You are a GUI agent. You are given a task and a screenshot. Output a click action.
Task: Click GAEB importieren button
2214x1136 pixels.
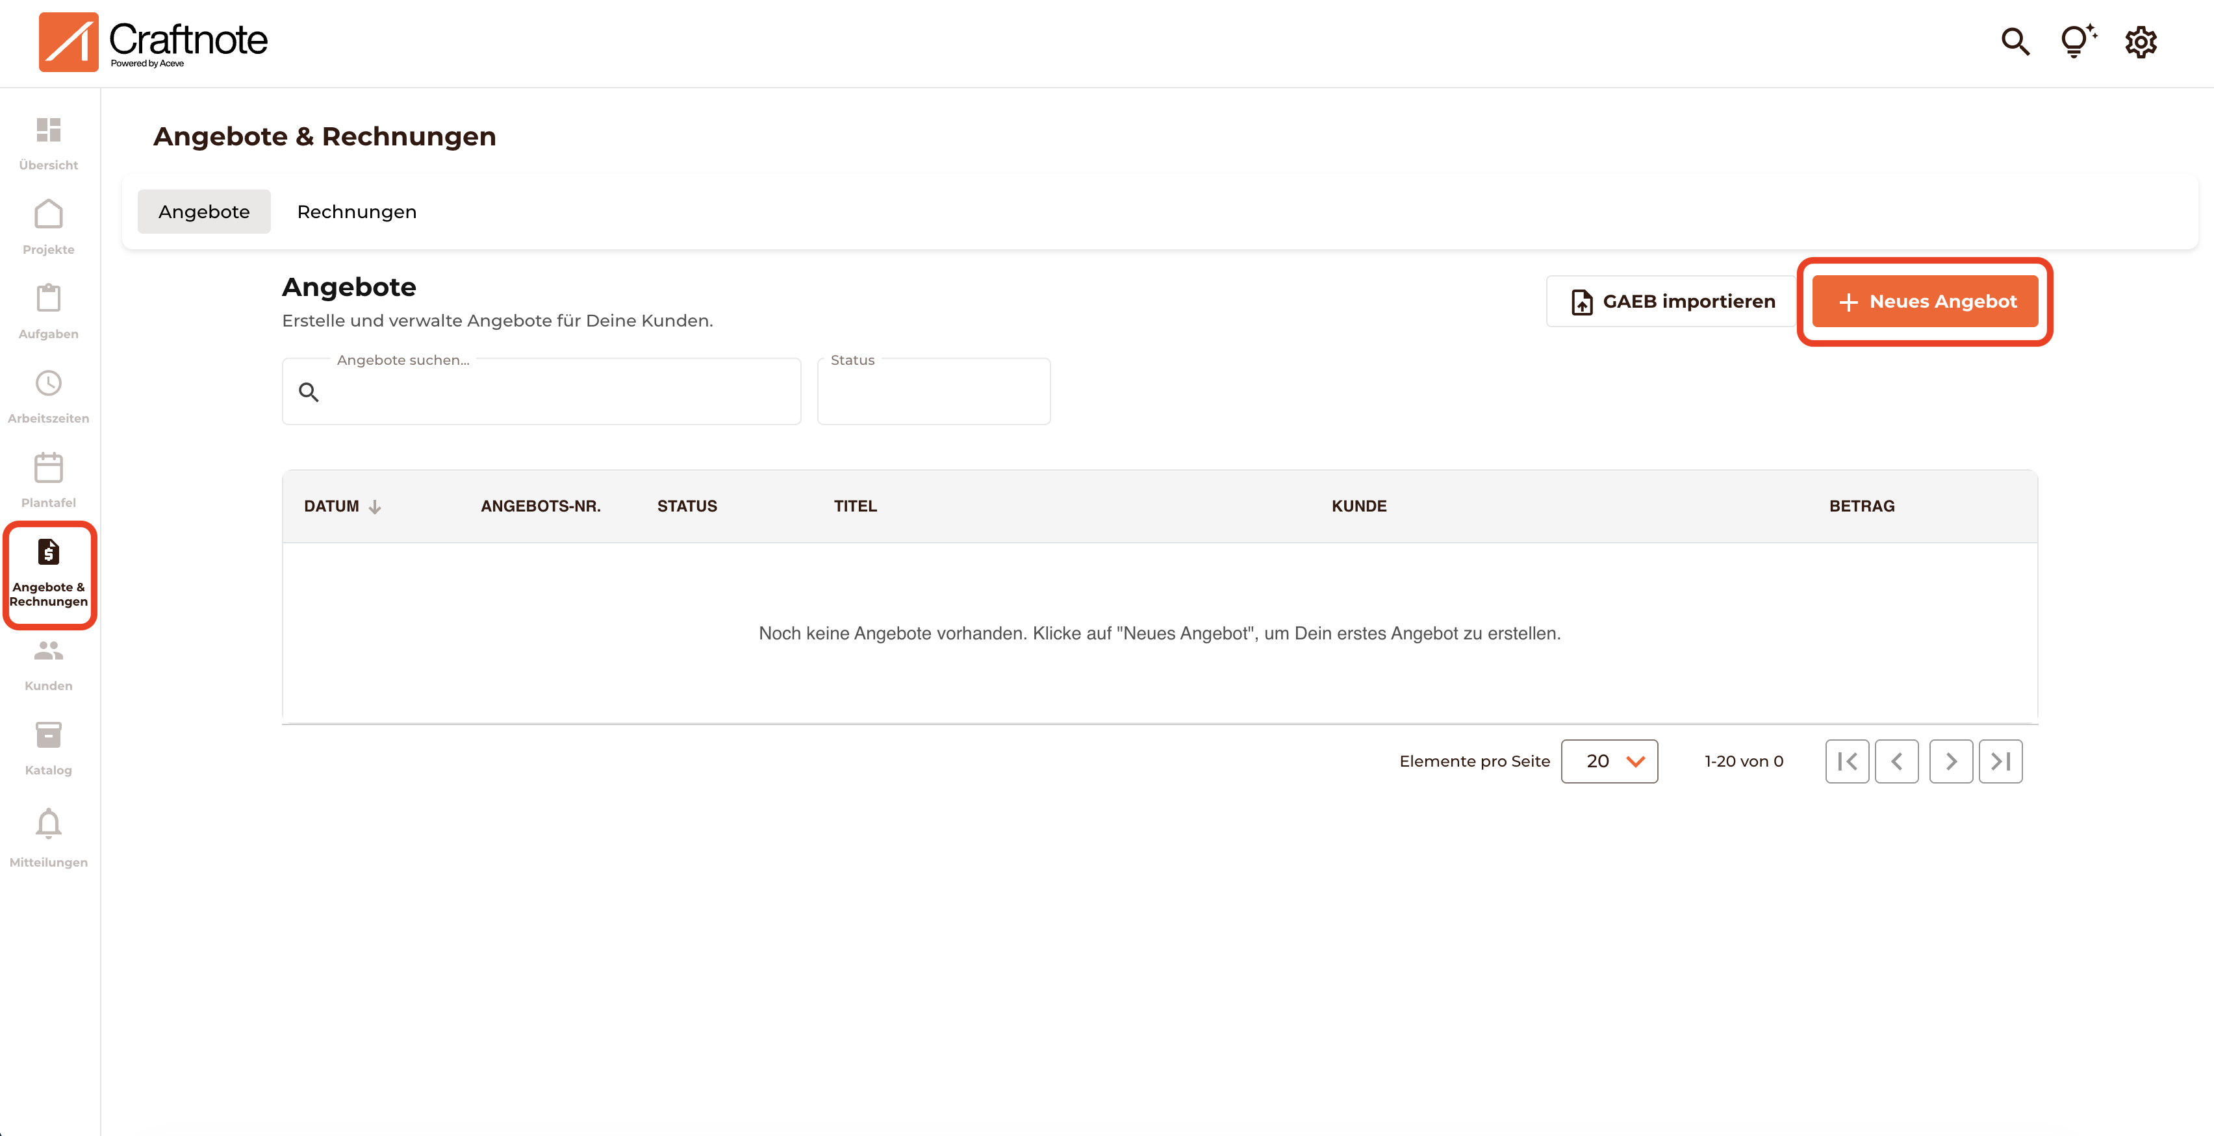pyautogui.click(x=1672, y=301)
